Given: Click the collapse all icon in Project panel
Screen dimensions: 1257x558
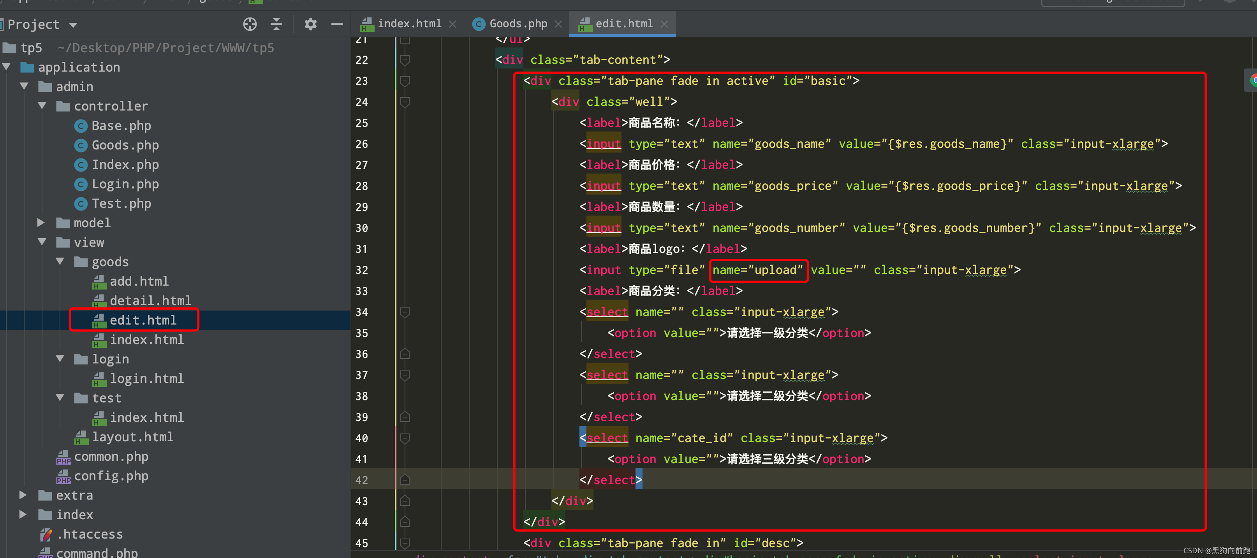Looking at the screenshot, I should (276, 24).
